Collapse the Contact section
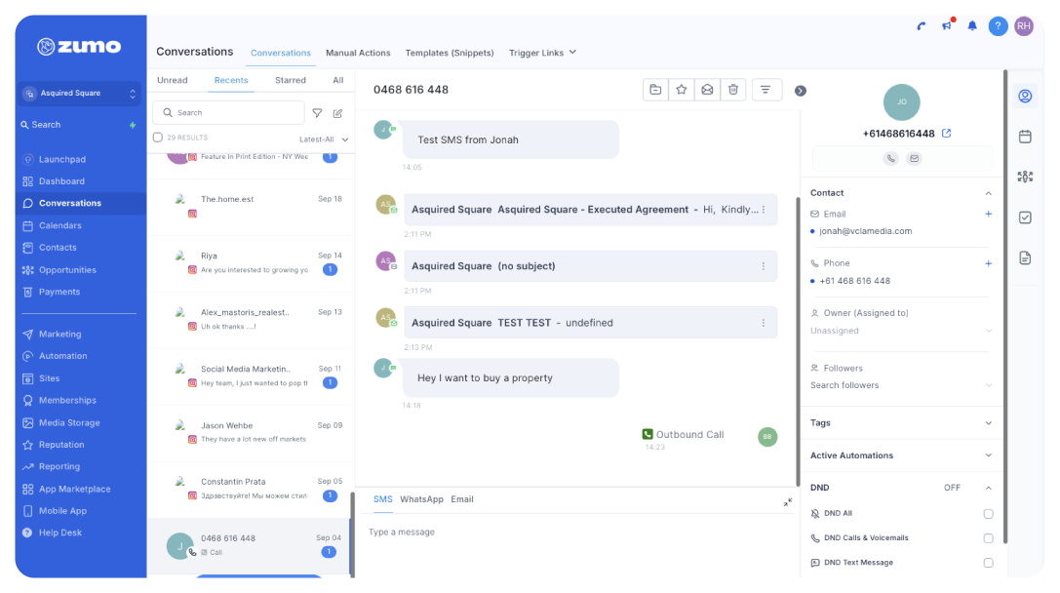 coord(989,193)
